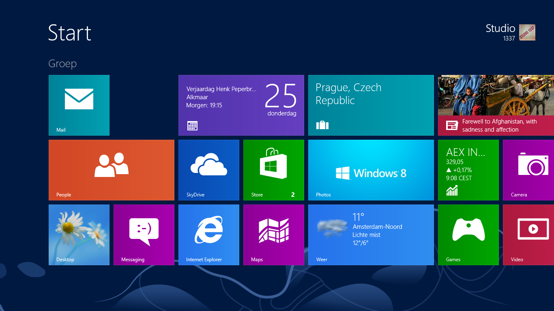The image size is (554, 311).
Task: Click the Studio 1337 account picture
Action: pos(527,32)
